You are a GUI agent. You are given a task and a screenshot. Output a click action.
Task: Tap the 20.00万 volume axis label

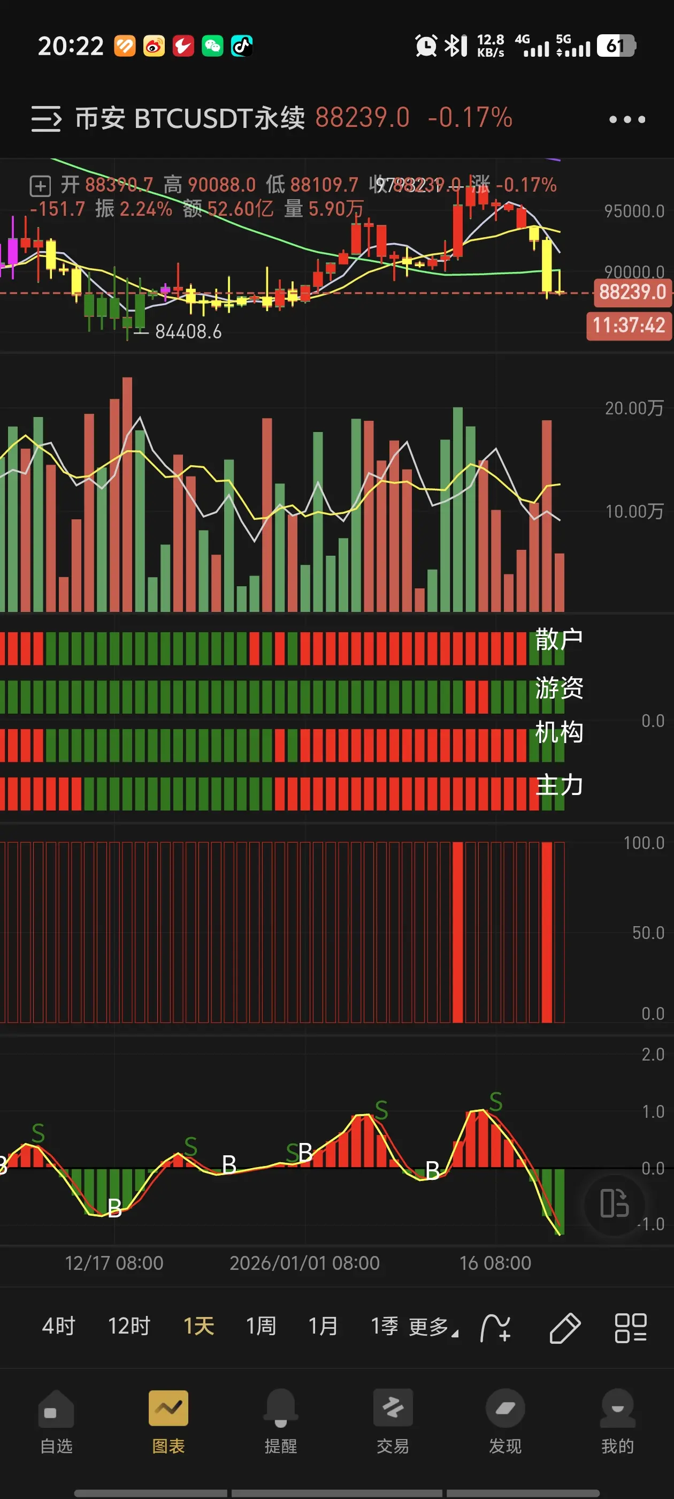[634, 408]
